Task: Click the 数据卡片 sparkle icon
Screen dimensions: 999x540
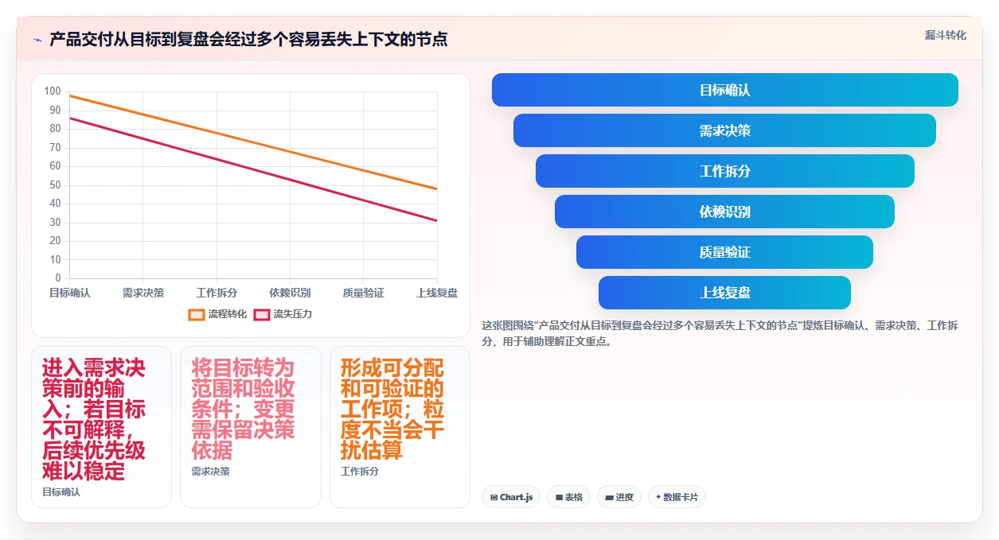Action: pyautogui.click(x=658, y=497)
